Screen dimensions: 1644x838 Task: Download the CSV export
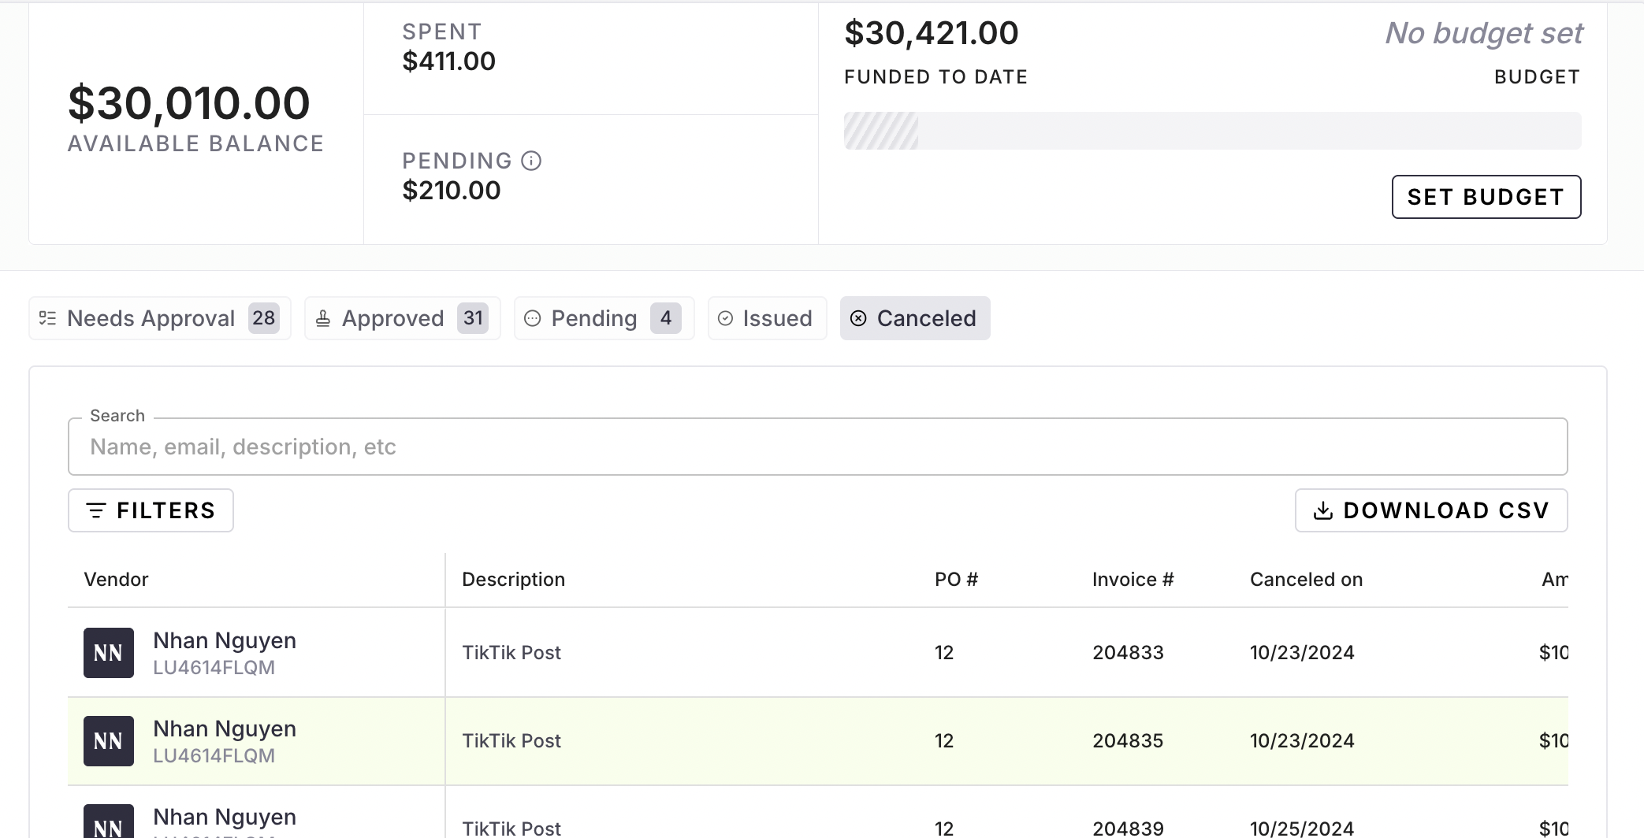tap(1430, 510)
